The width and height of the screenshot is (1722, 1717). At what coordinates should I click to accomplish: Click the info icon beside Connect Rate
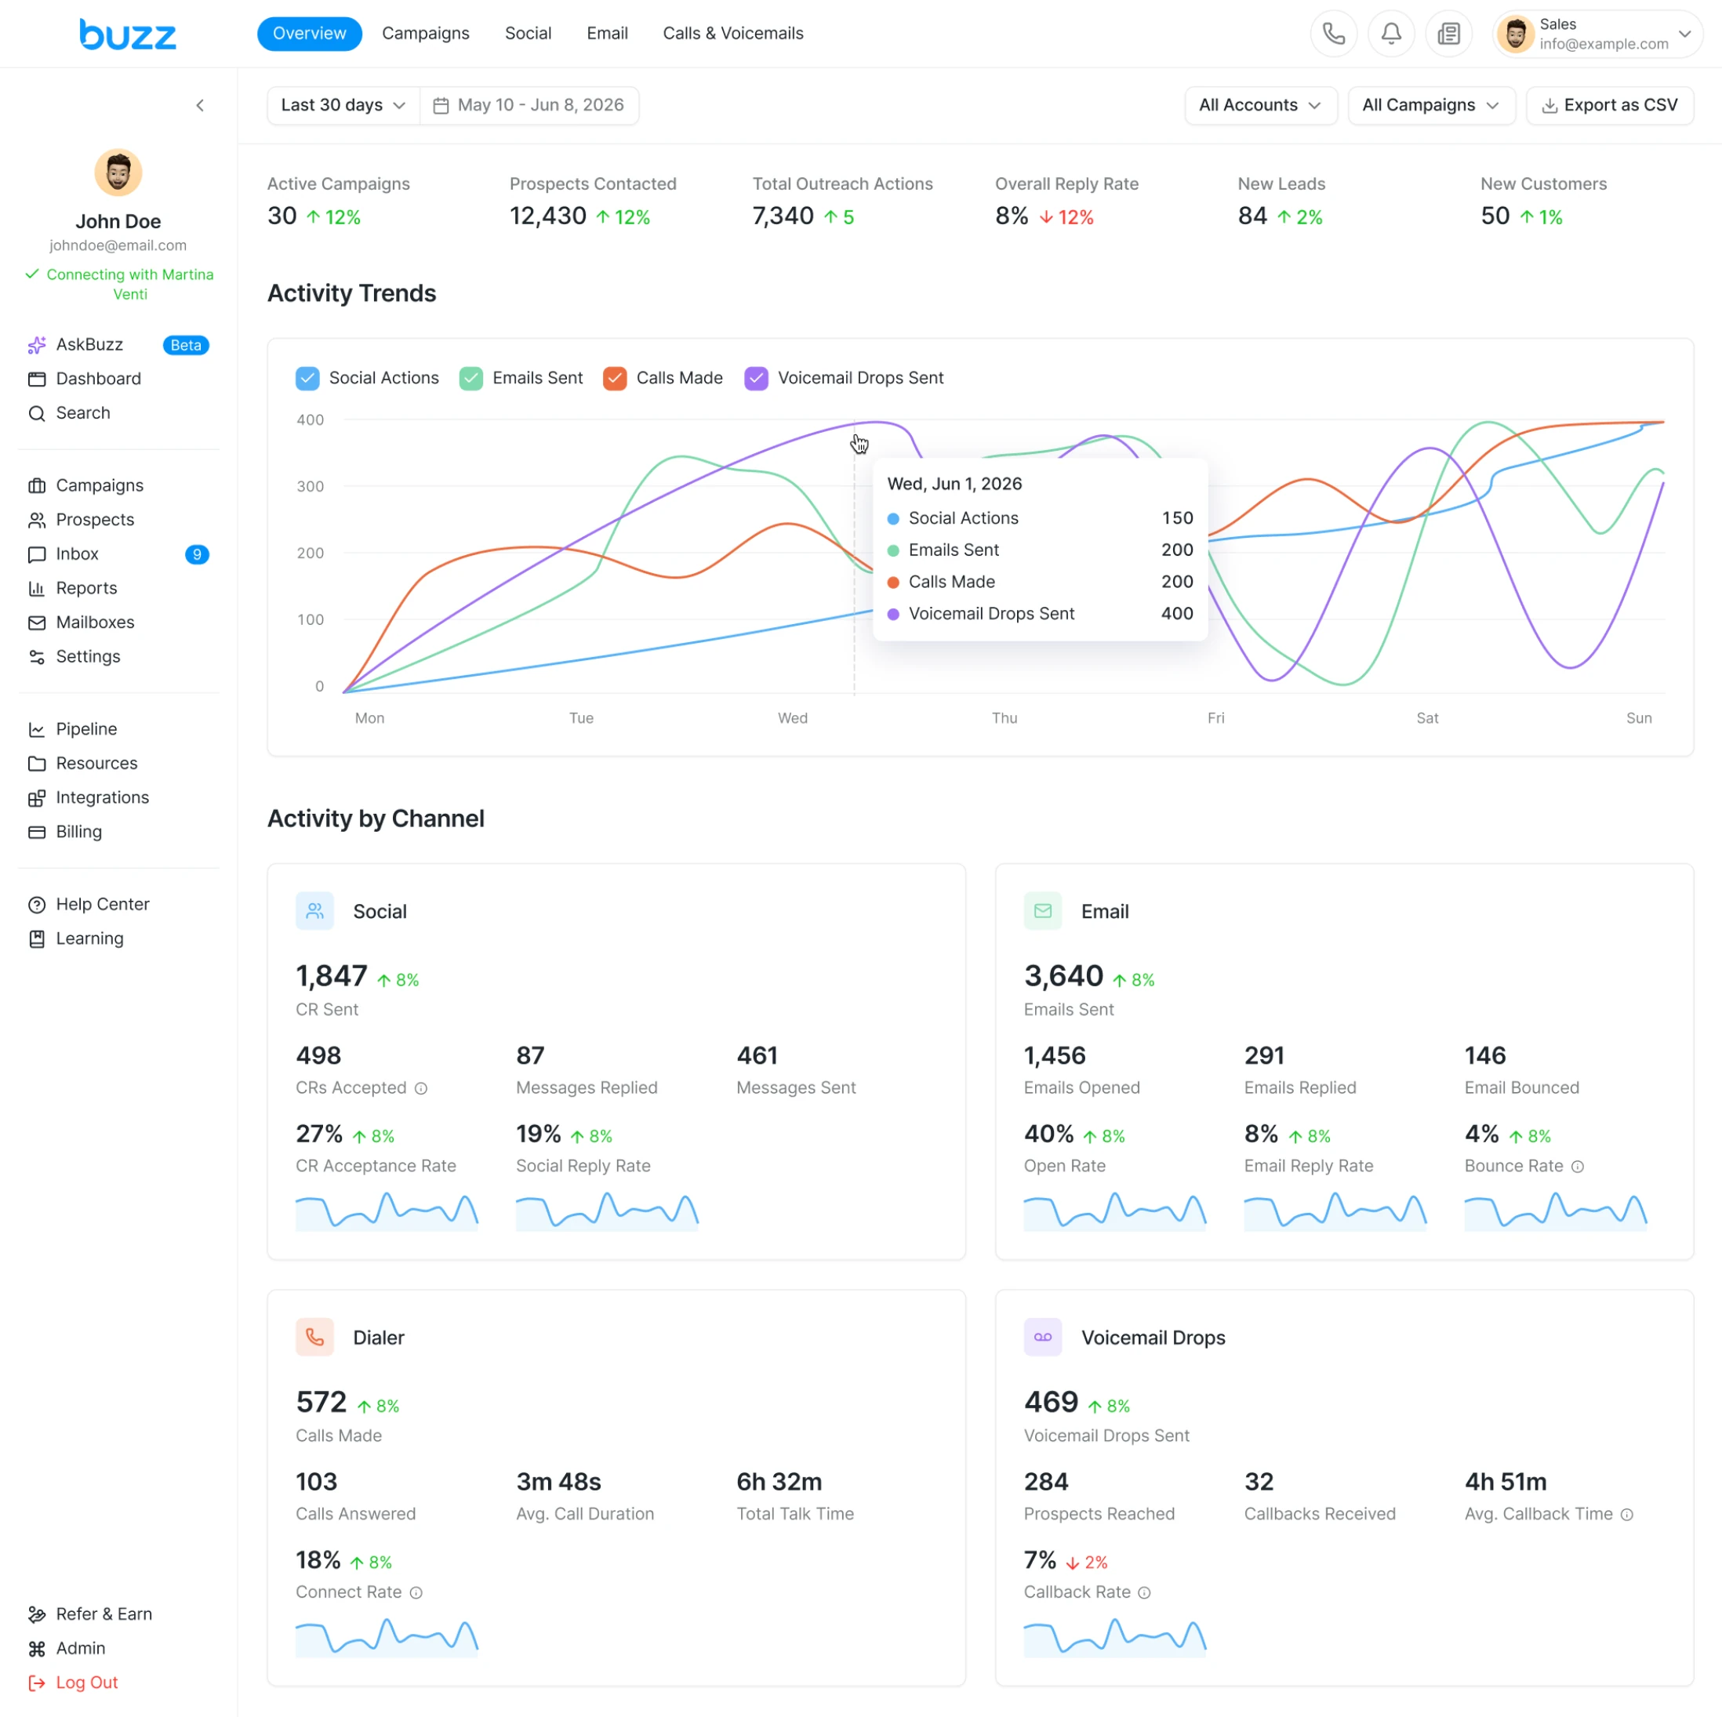click(416, 1592)
